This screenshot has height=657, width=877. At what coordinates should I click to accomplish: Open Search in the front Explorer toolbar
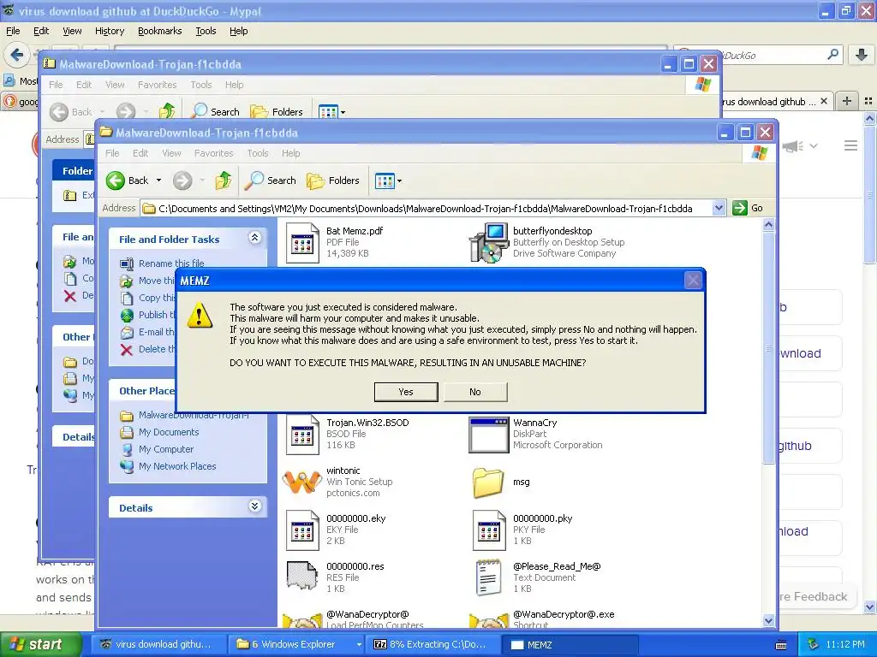(272, 181)
